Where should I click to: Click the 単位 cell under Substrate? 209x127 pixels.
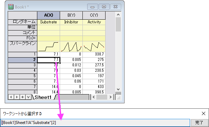[49, 27]
